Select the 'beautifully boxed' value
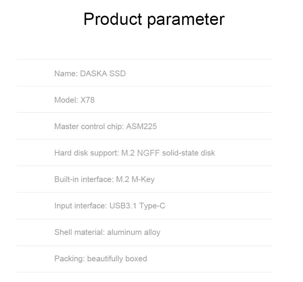This screenshot has height=282, width=303. pyautogui.click(x=117, y=259)
